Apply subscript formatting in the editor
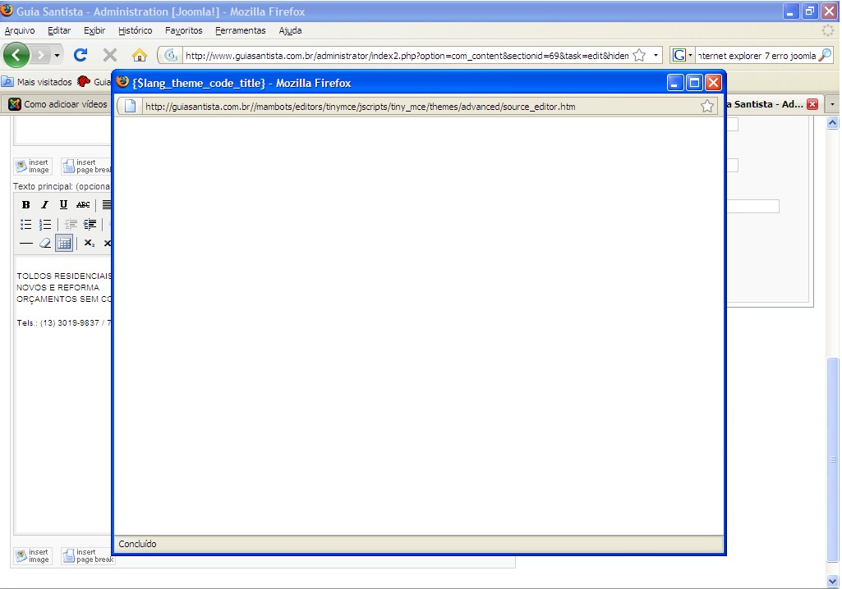The width and height of the screenshot is (842, 589). 90,243
